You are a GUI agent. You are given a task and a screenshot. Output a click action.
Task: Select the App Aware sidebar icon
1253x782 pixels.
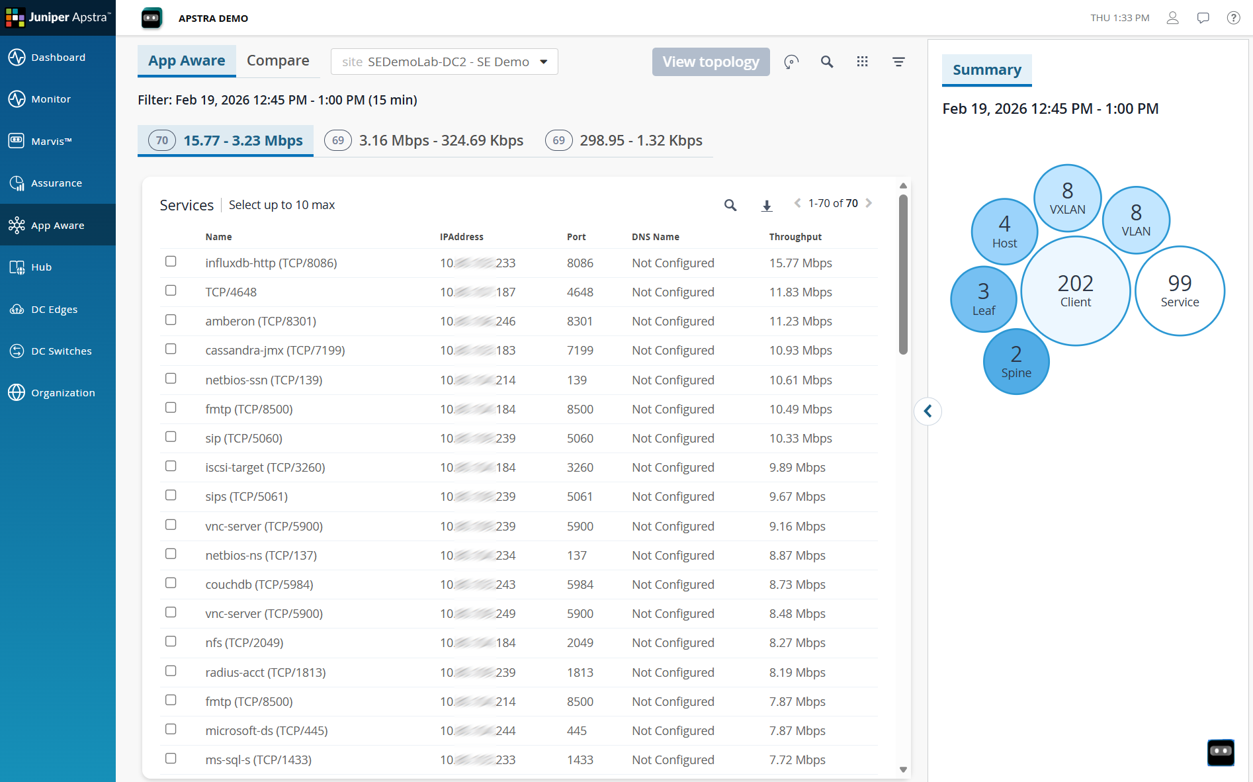pyautogui.click(x=17, y=225)
